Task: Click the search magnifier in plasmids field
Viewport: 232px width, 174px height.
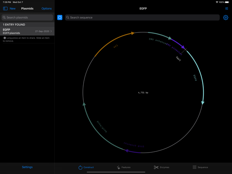Action: click(x=4, y=18)
